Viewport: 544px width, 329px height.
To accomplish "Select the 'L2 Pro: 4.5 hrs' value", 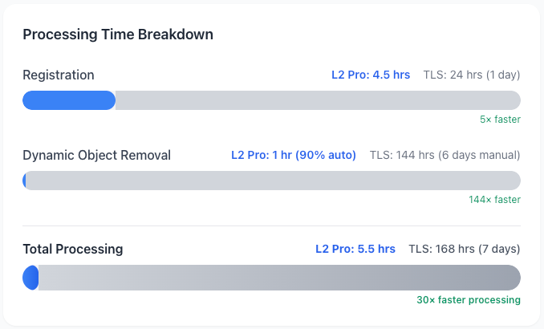I will point(371,75).
